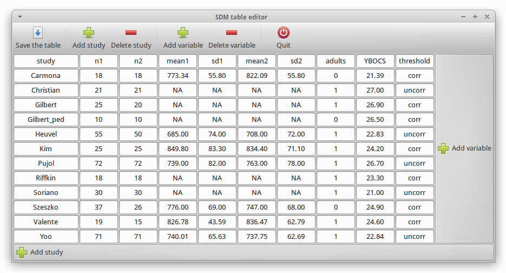506x273 pixels.
Task: Click the adults cell for Szeszko
Action: 336,207
